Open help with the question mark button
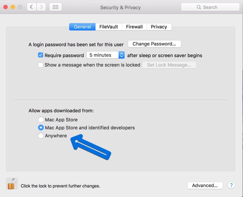 click(x=231, y=185)
